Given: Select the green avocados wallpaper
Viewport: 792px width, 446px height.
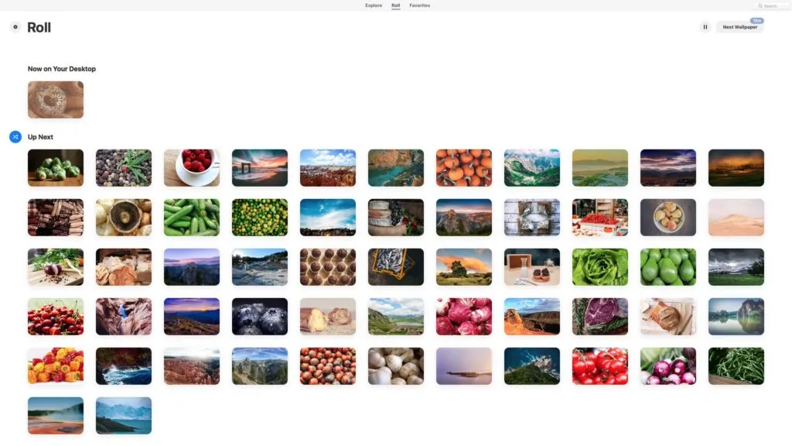Looking at the screenshot, I should pyautogui.click(x=667, y=267).
